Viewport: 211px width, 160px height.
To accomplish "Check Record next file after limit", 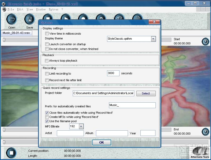I will point(47,80).
